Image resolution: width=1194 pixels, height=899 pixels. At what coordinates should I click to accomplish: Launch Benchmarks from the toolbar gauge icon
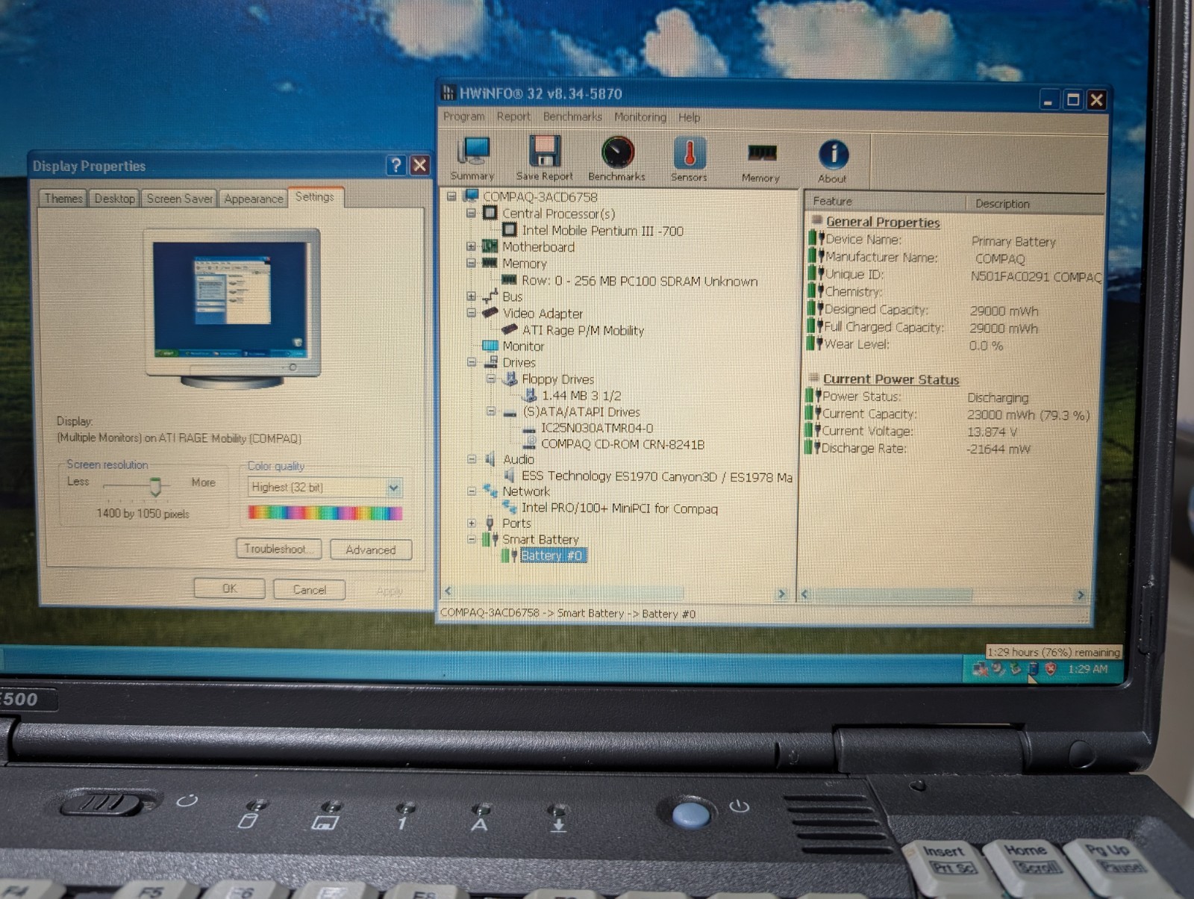pyautogui.click(x=617, y=158)
